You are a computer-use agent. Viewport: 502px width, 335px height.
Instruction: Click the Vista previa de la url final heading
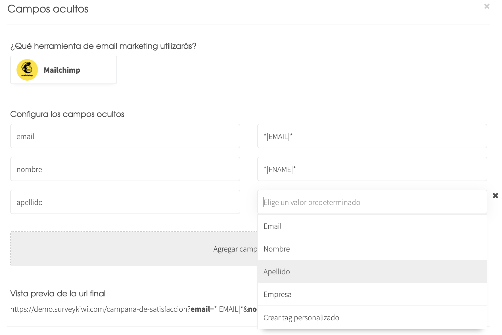[58, 294]
